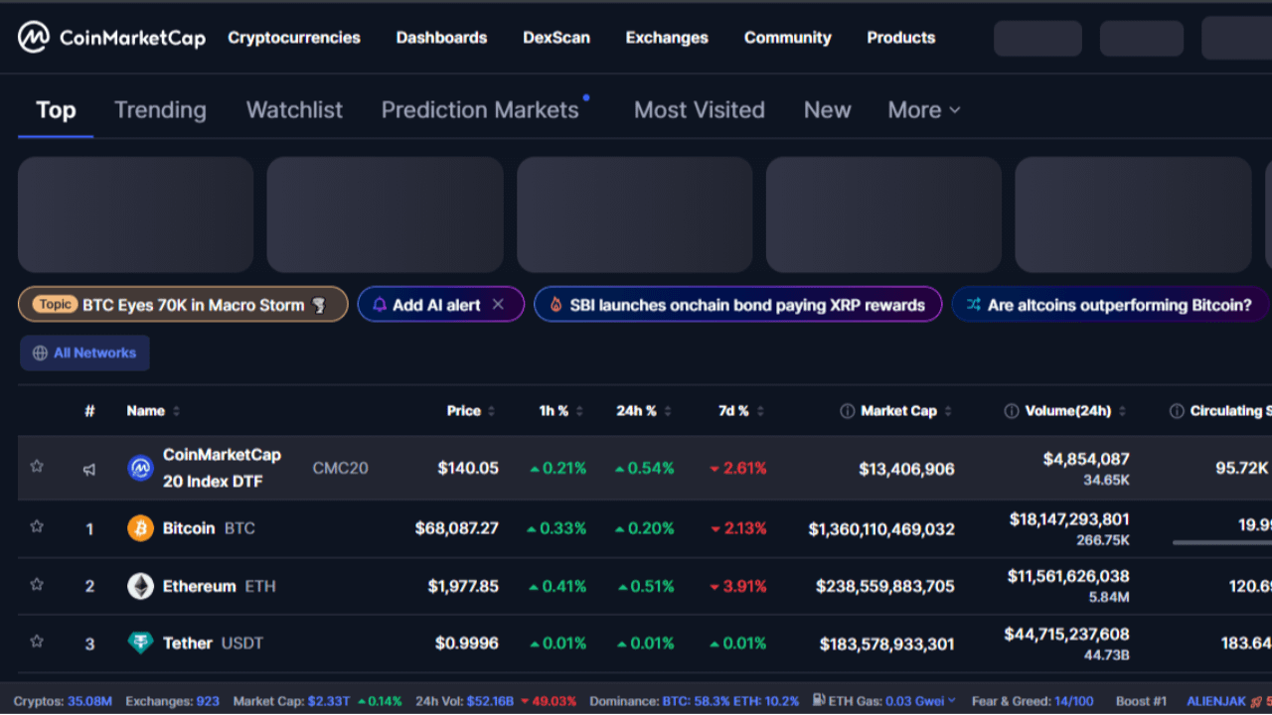Sort table by Name column
The width and height of the screenshot is (1272, 715).
(153, 411)
